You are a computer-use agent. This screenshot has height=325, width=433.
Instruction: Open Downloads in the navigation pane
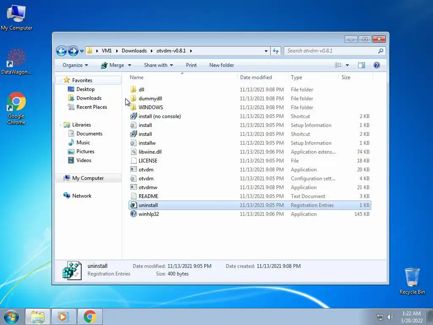[x=89, y=98]
